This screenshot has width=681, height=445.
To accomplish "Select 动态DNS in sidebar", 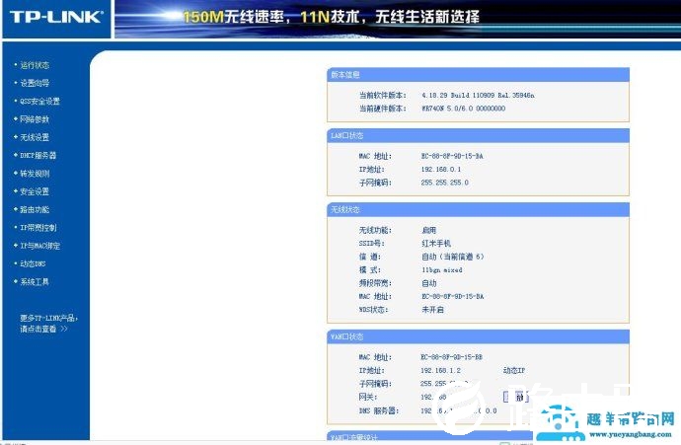I will tap(33, 263).
